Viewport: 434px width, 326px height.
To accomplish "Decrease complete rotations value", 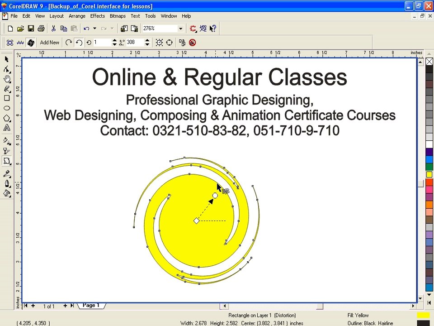I will point(114,44).
